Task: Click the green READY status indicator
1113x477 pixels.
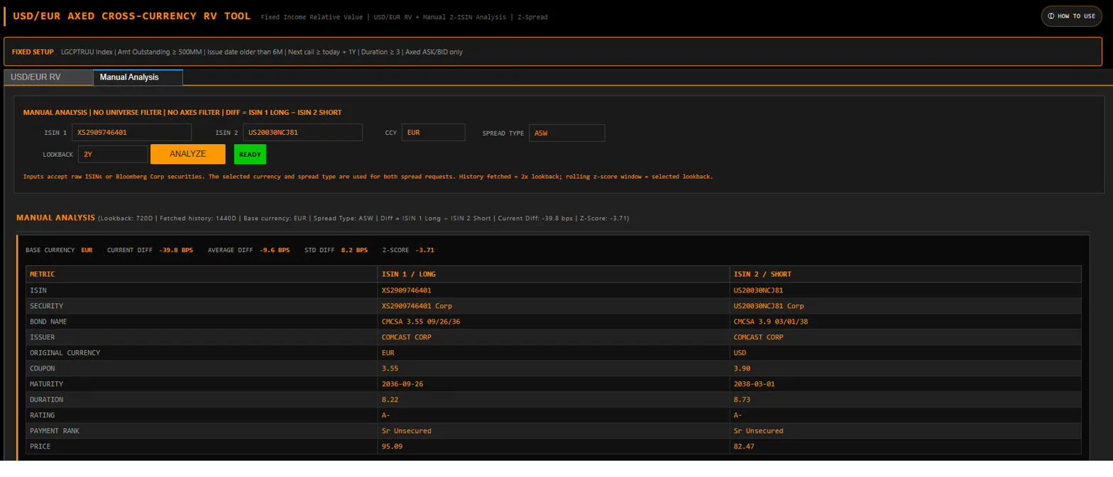Action: pos(250,154)
